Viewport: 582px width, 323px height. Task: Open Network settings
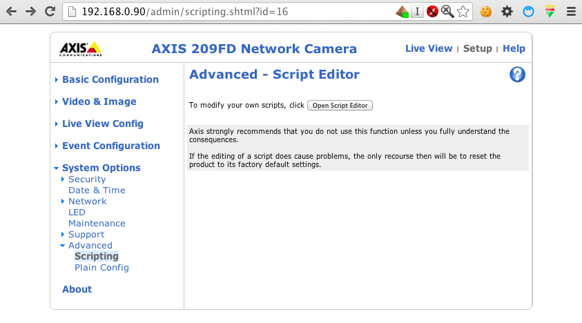(x=88, y=202)
